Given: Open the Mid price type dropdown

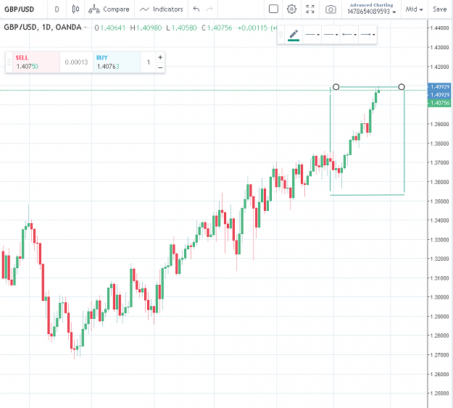Looking at the screenshot, I should tap(415, 9).
